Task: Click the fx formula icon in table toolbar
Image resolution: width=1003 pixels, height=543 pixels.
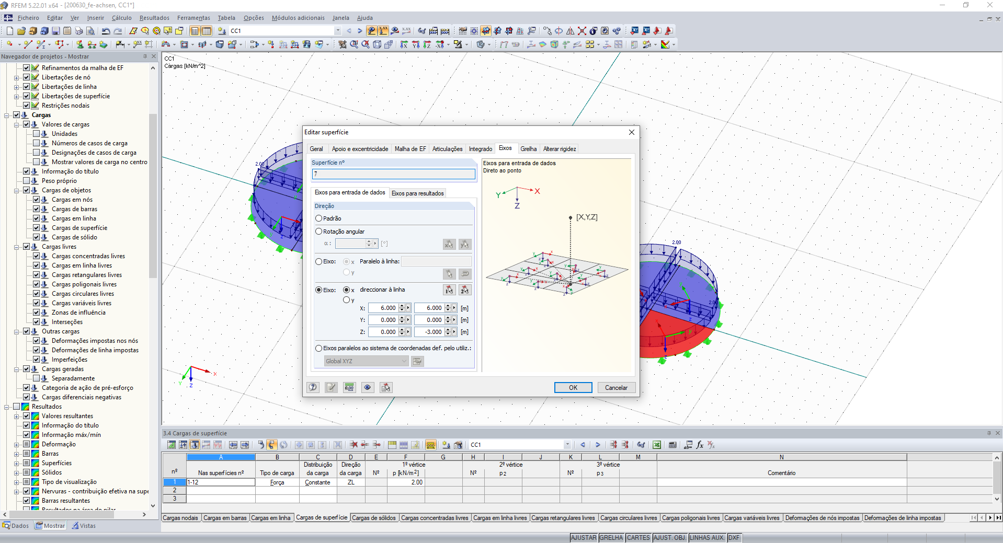Action: click(x=700, y=445)
